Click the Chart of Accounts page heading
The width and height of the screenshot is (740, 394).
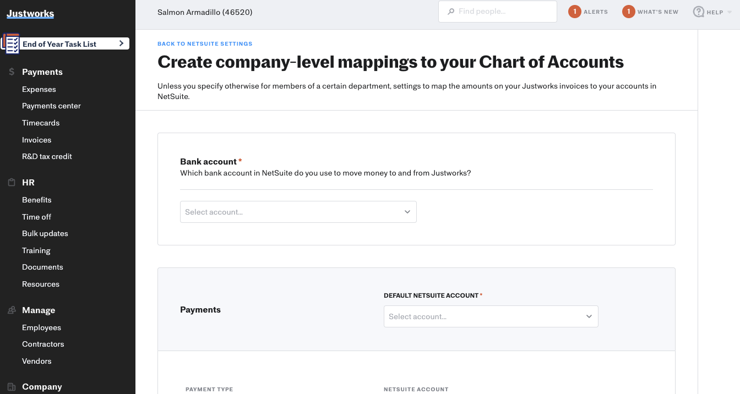point(391,62)
